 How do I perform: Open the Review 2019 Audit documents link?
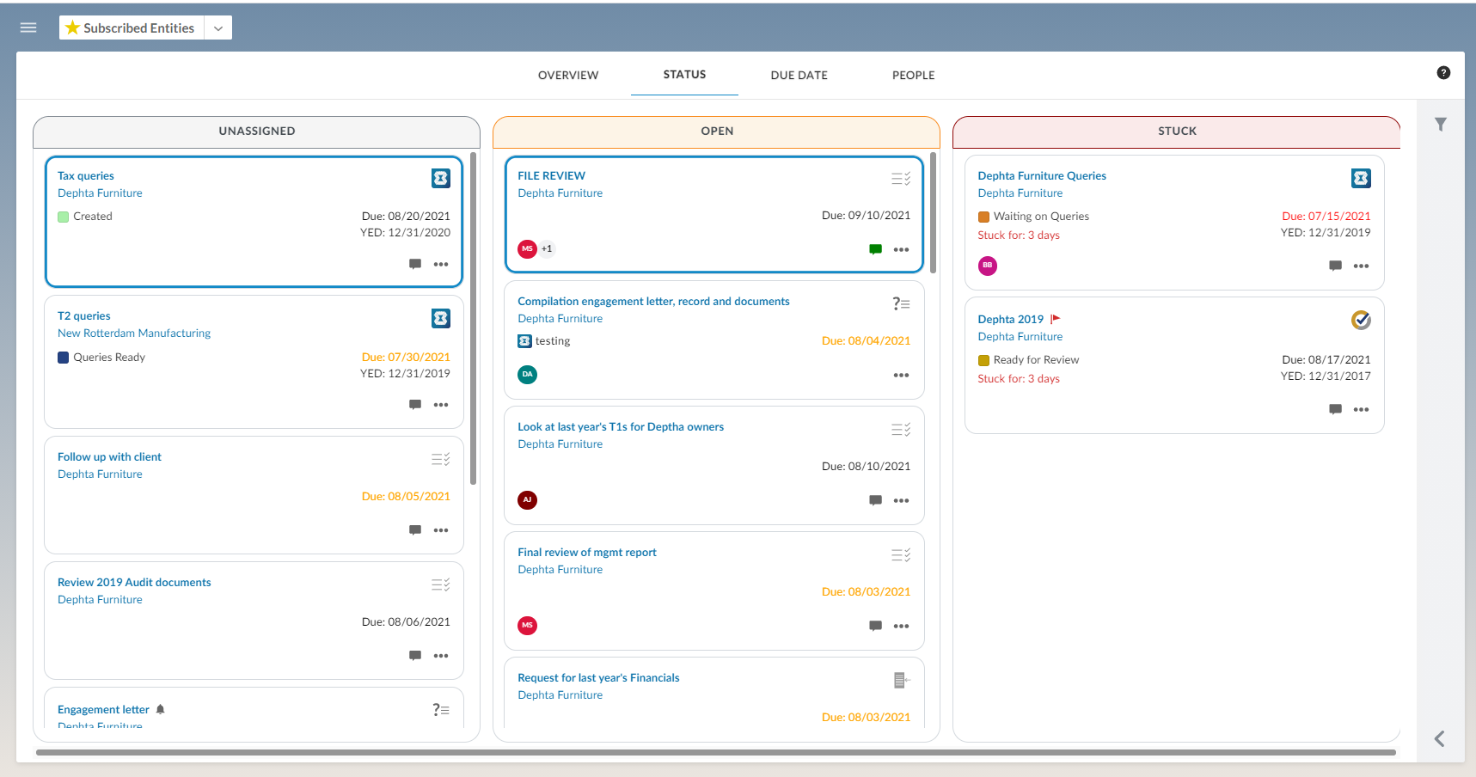pos(134,583)
